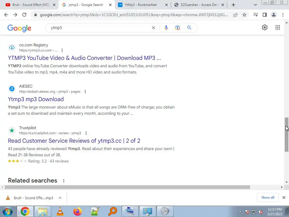This screenshot has width=289, height=217.
Task: Click the co.com Registry site favicon
Action: 12,47
